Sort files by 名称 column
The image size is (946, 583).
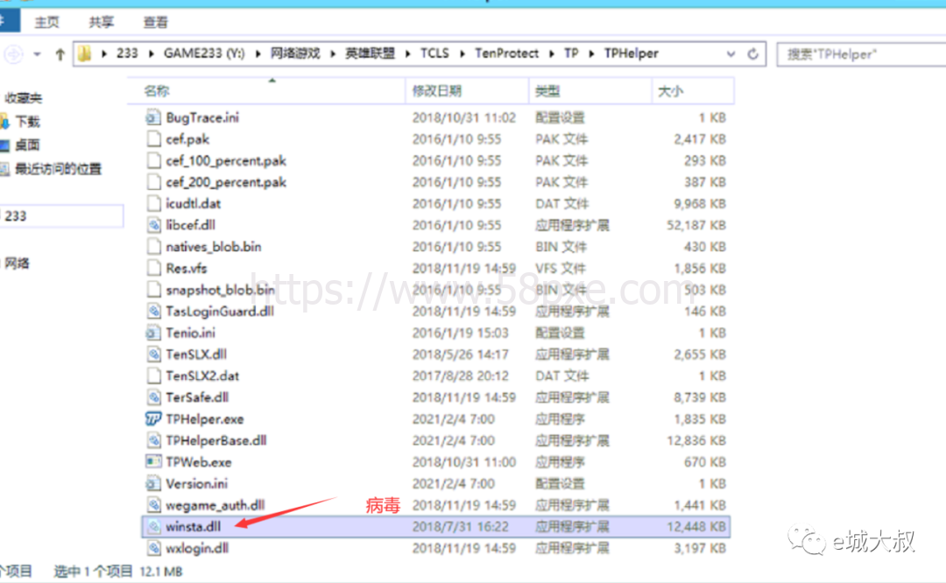coord(266,91)
